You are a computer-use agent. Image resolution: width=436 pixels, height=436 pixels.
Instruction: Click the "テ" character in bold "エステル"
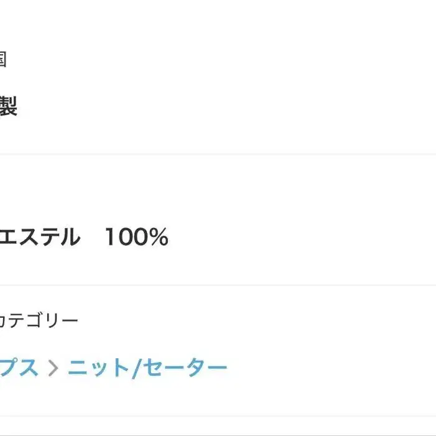point(49,237)
